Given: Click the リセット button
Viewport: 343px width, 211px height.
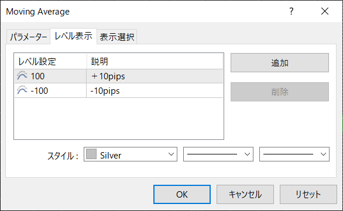Looking at the screenshot, I should coord(308,195).
